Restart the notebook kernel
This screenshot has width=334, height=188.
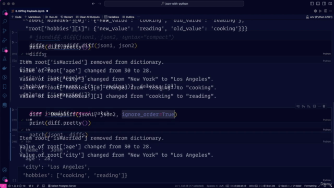click(x=67, y=17)
